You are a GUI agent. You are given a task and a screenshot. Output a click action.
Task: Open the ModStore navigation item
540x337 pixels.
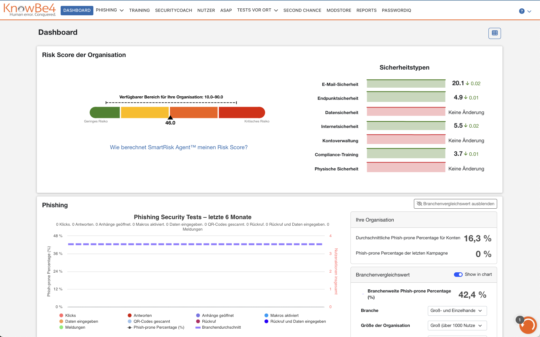(339, 10)
